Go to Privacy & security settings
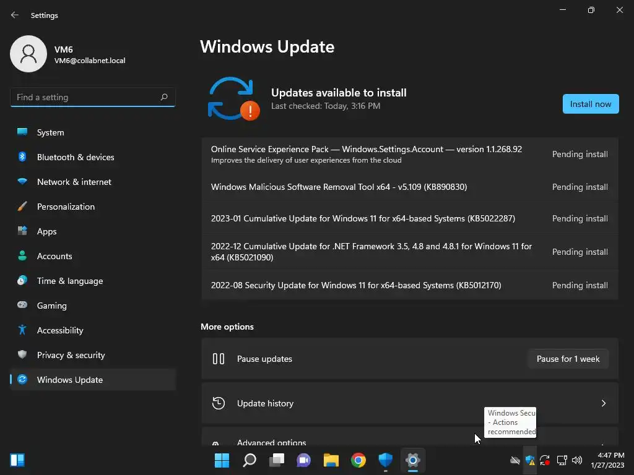 pos(93,355)
